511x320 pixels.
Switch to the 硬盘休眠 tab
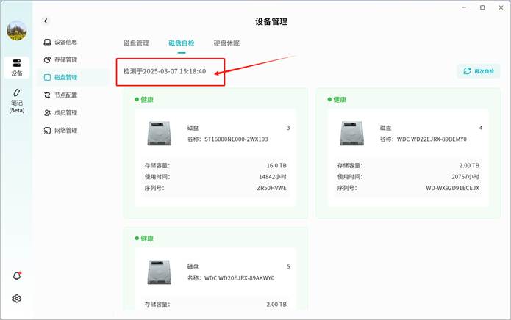[226, 43]
